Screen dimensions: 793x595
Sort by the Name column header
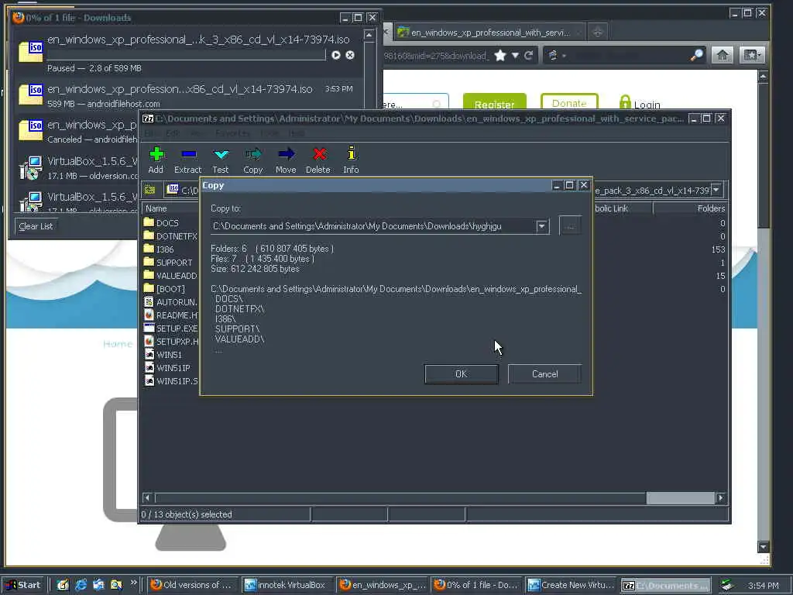(x=170, y=208)
